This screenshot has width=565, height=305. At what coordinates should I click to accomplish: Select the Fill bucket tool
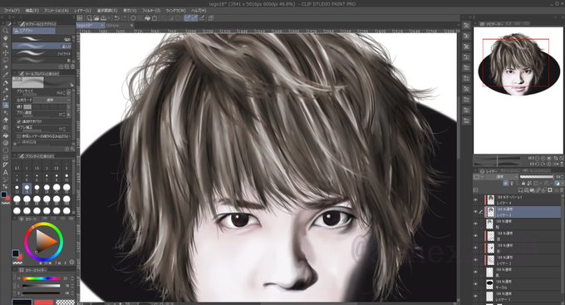click(6, 135)
